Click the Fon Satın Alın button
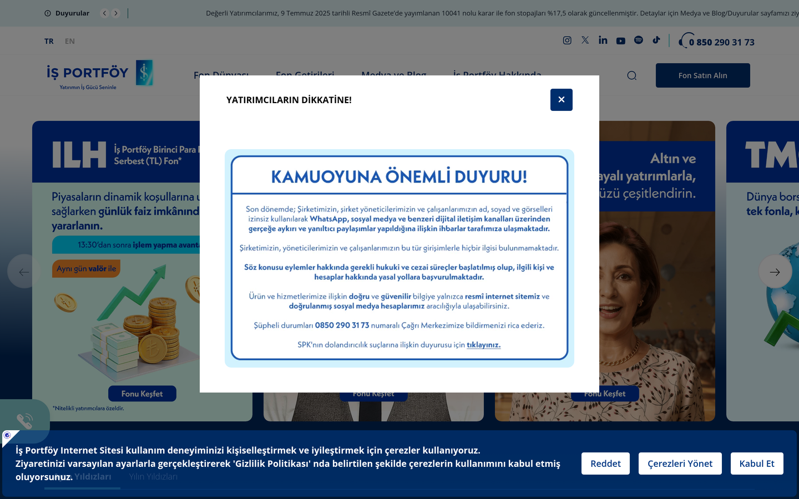This screenshot has width=799, height=499. 702,75
